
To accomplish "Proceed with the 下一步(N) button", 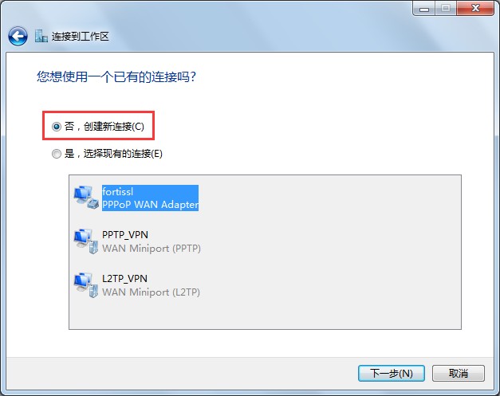I will click(x=392, y=373).
